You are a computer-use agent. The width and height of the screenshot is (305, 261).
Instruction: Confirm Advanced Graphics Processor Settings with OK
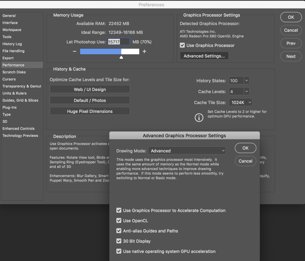(x=246, y=148)
